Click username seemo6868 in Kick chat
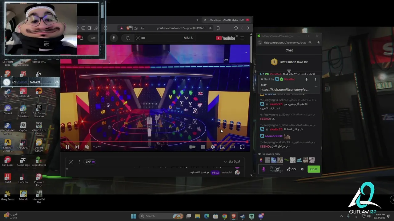This screenshot has height=221, width=394. [x=274, y=136]
